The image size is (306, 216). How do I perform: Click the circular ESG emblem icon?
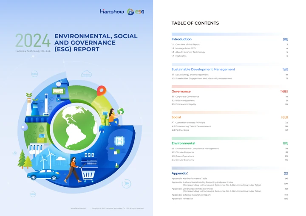click(x=130, y=12)
